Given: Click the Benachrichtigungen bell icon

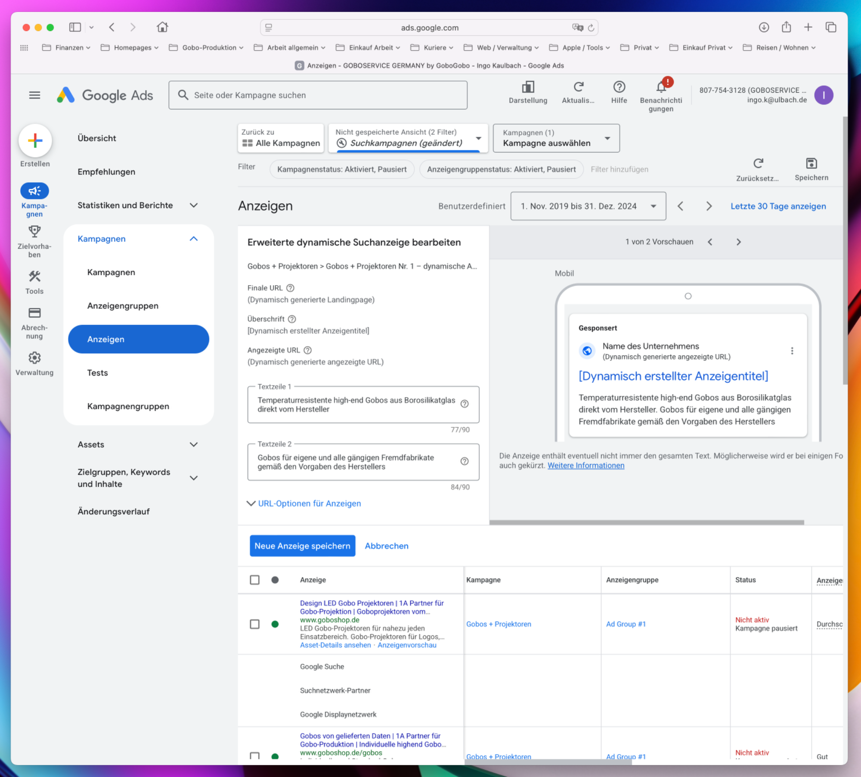Looking at the screenshot, I should pos(661,87).
